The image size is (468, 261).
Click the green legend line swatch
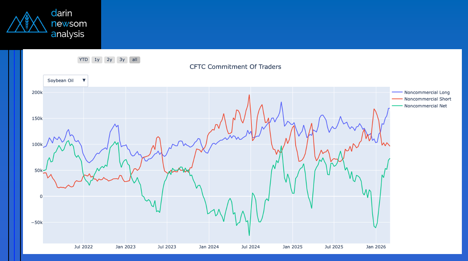(397, 106)
